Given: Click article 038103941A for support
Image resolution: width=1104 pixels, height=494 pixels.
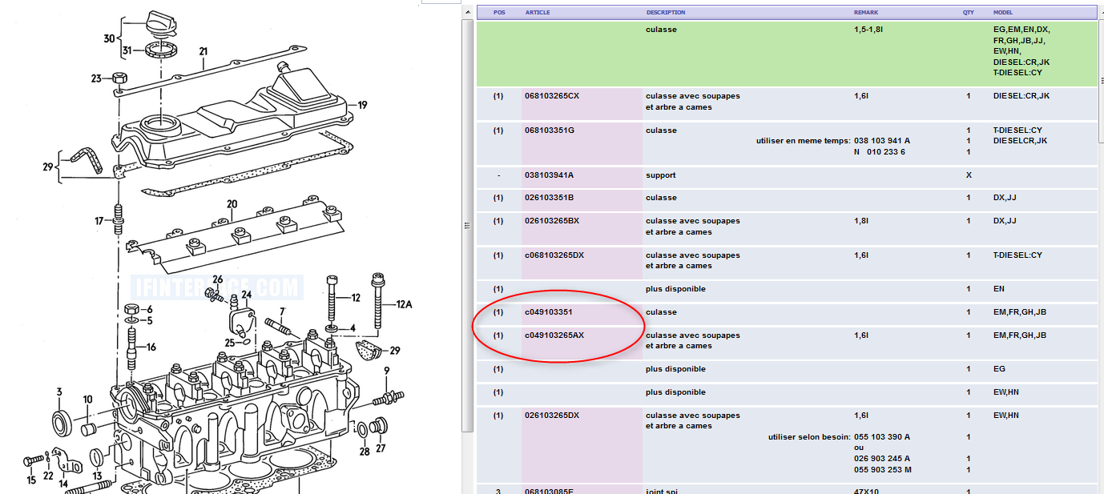Looking at the screenshot, I should [x=550, y=175].
